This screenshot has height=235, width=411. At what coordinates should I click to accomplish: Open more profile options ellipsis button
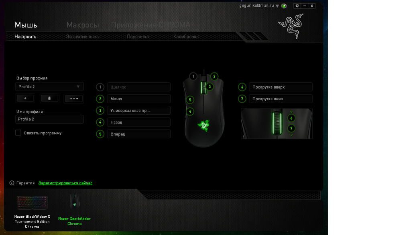tap(74, 99)
